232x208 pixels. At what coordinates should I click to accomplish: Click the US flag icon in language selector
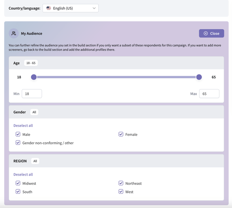click(49, 8)
